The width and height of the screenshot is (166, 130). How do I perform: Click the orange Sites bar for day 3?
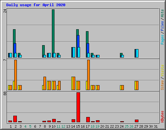20,87
